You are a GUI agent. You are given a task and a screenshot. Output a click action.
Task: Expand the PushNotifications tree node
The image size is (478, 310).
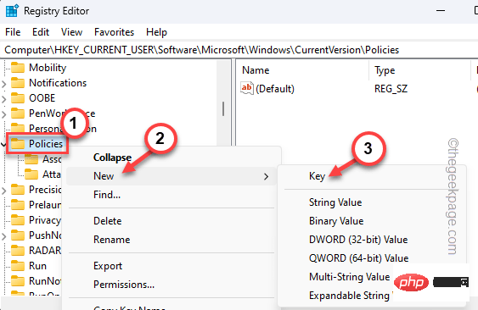coord(4,236)
